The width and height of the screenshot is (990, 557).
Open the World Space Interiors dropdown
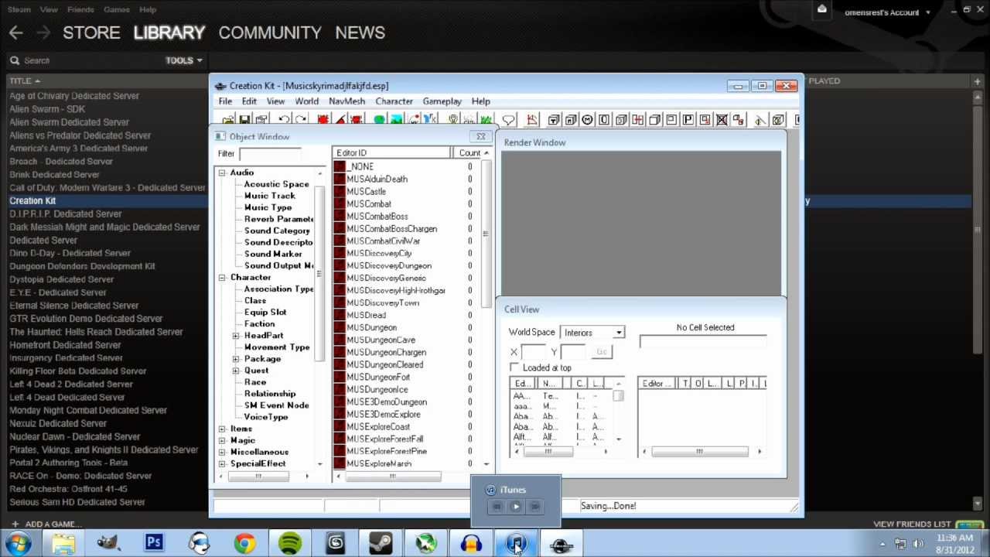(592, 333)
